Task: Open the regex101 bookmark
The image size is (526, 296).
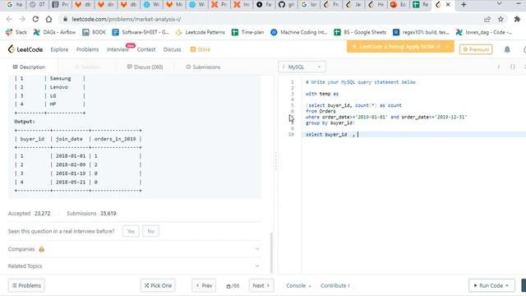Action: [x=421, y=32]
